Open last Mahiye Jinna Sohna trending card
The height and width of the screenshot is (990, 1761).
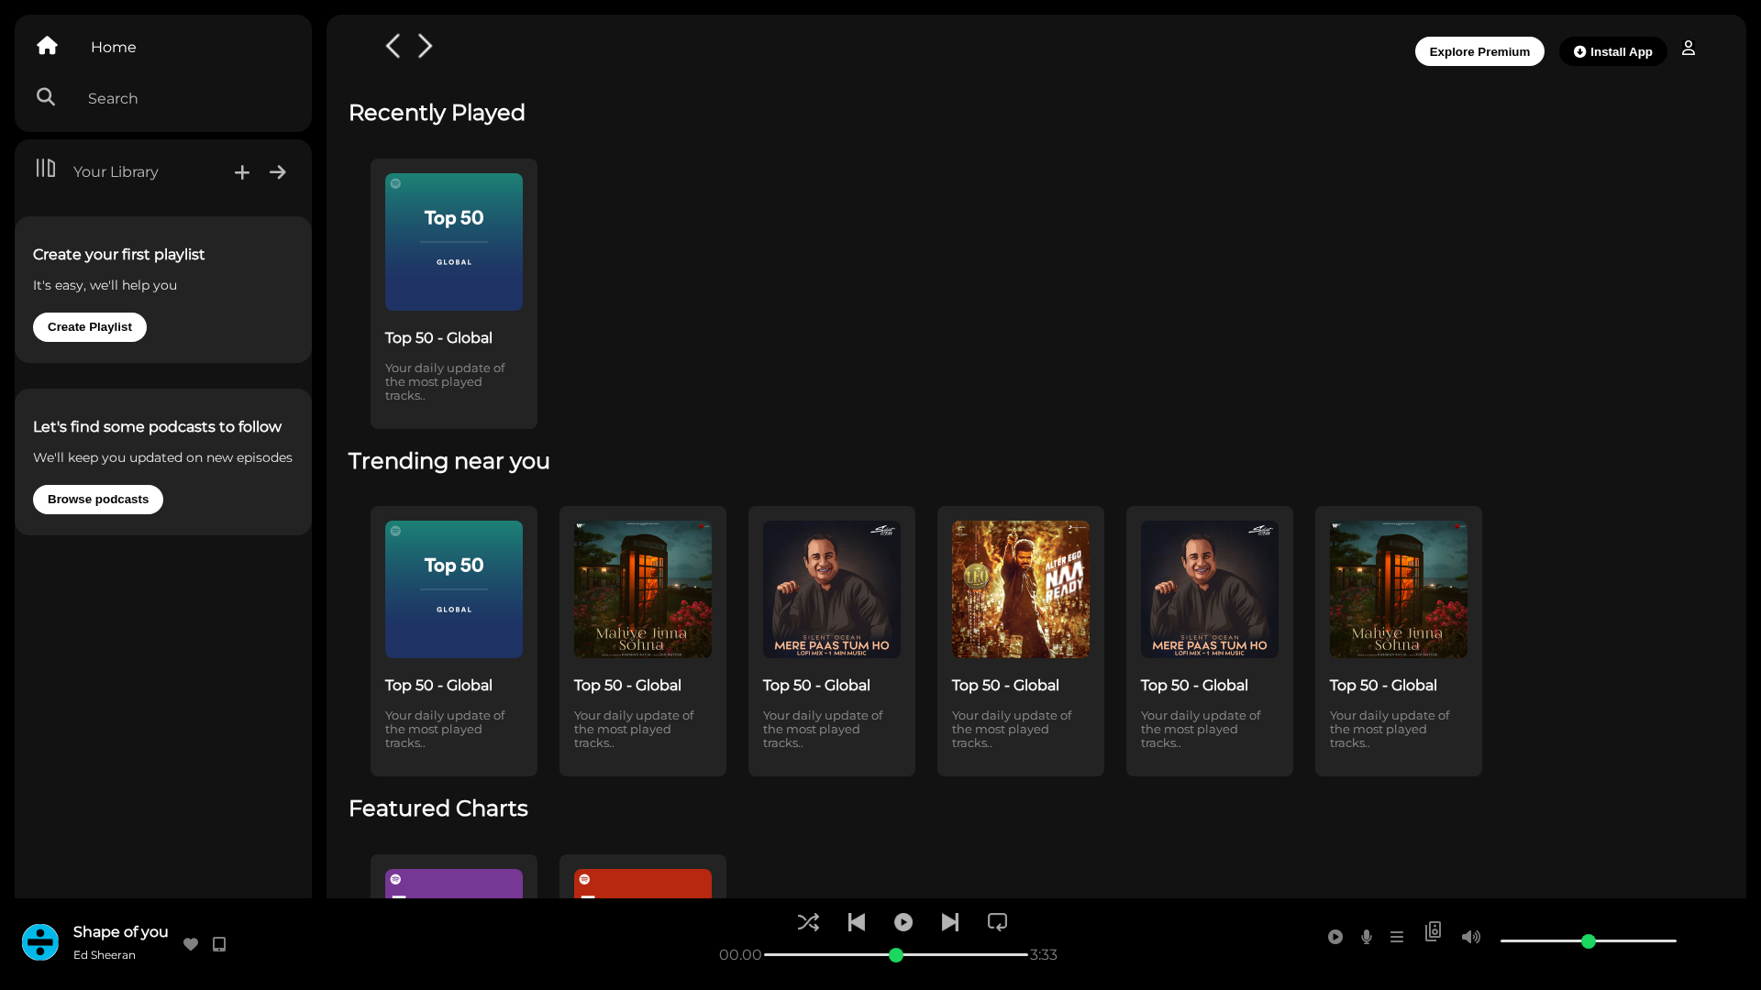click(1399, 641)
